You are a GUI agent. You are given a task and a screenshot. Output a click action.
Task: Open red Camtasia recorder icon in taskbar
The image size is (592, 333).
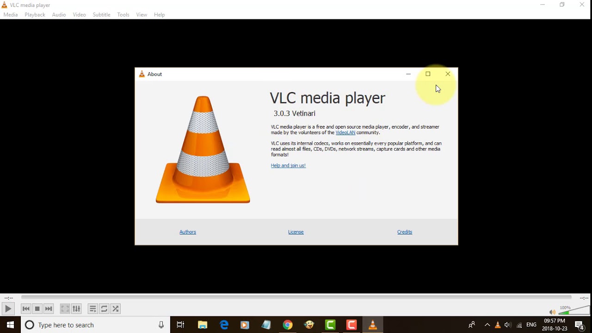click(x=351, y=325)
